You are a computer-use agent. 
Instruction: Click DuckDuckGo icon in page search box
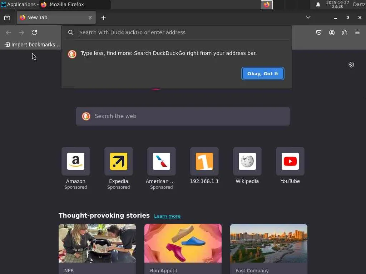coord(86,116)
